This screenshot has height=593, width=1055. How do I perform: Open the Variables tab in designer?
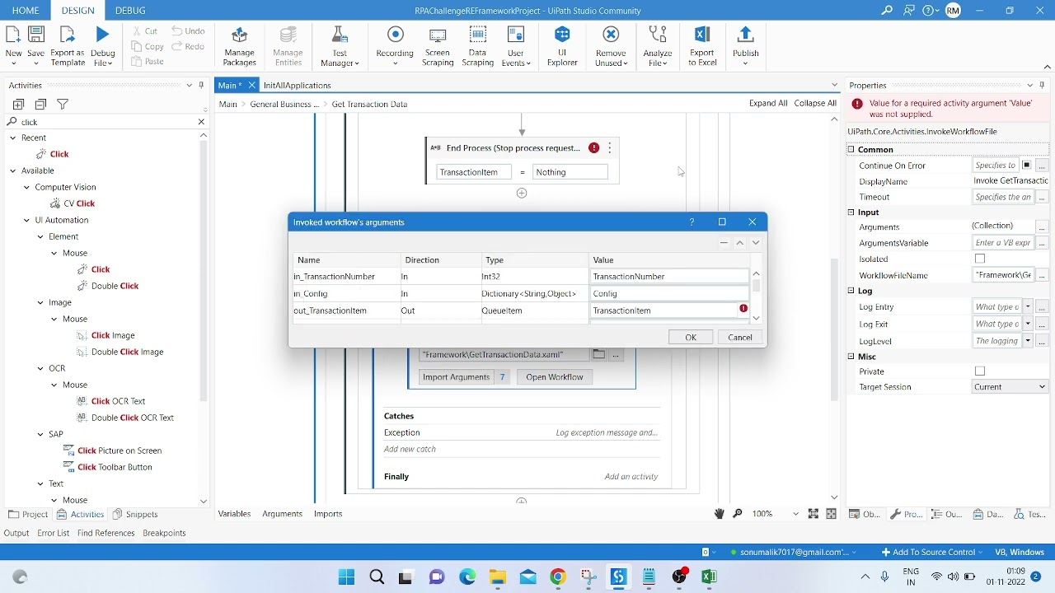234,514
